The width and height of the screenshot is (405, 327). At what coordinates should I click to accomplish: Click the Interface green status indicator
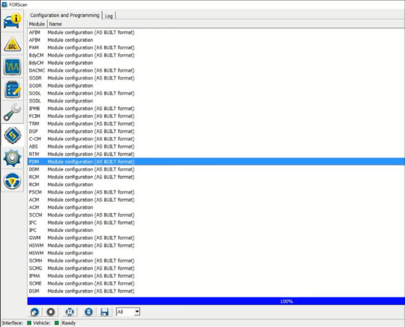[x=29, y=323]
